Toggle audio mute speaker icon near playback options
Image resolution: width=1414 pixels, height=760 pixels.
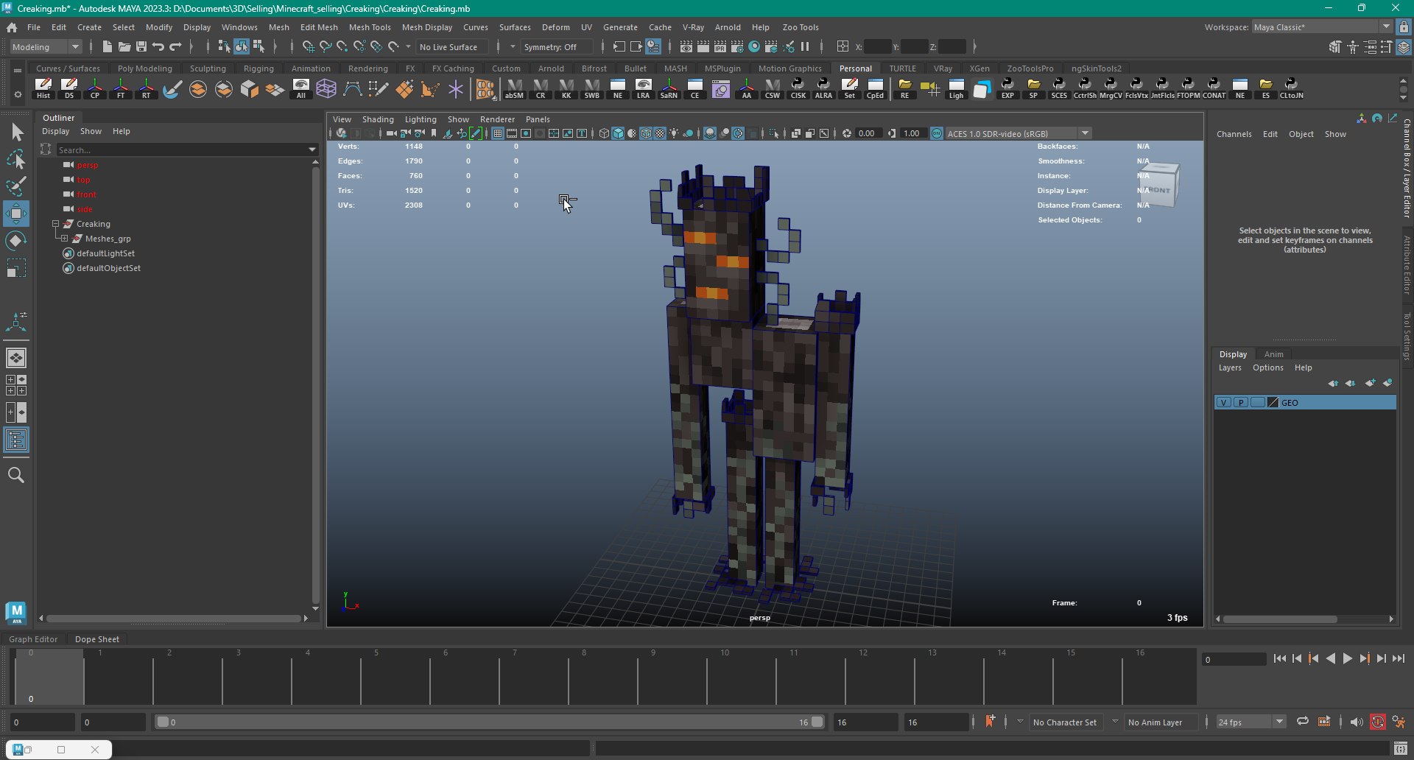[1357, 722]
